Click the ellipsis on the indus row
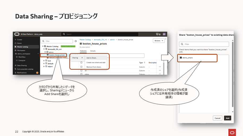Image resolution: width=243 pixels, height=136 pixels. [160, 74]
